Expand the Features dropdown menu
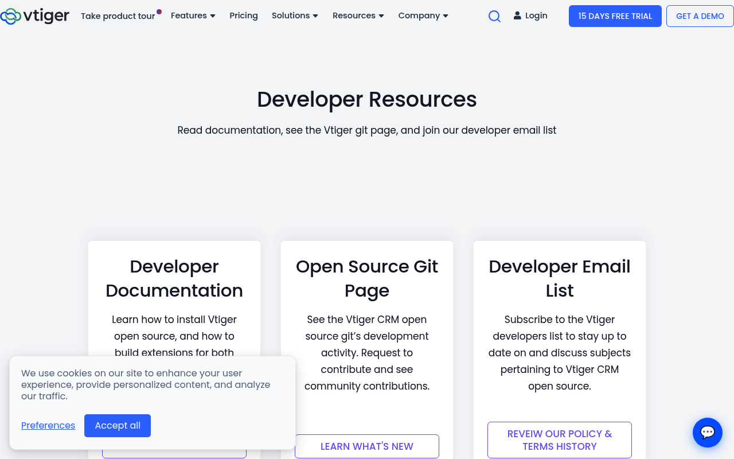Viewport: 734px width, 459px height. (193, 15)
